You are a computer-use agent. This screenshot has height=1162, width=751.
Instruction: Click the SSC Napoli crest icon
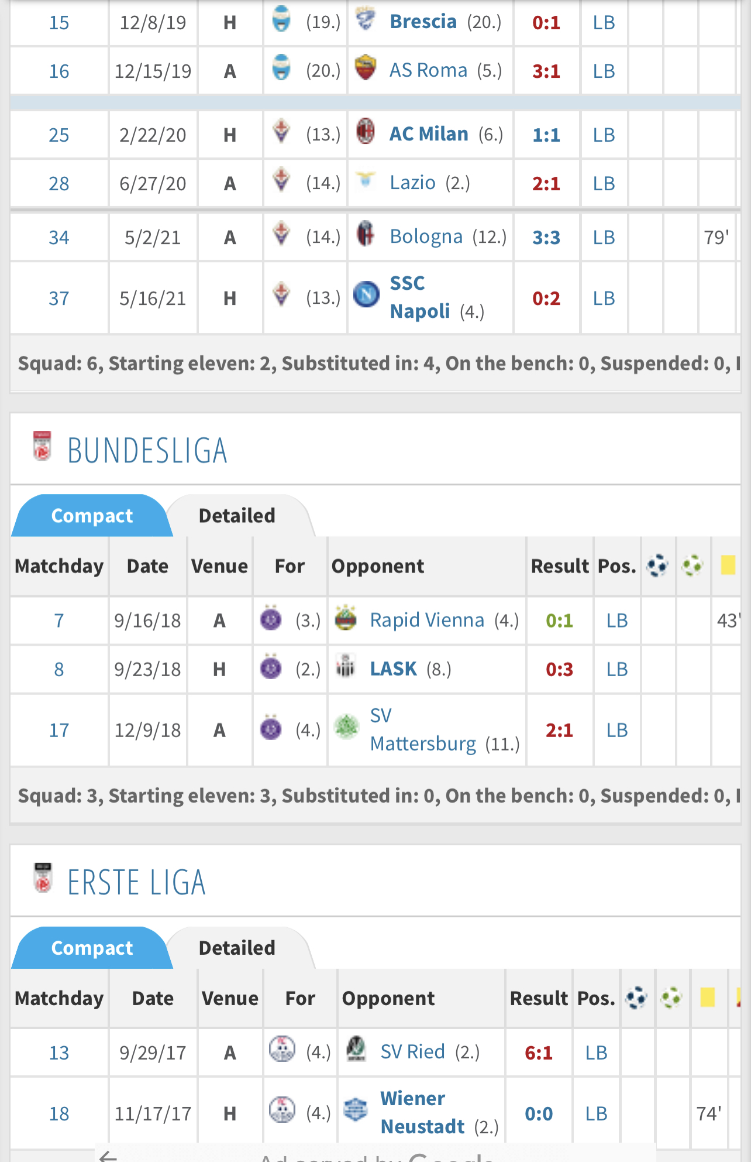(x=367, y=294)
